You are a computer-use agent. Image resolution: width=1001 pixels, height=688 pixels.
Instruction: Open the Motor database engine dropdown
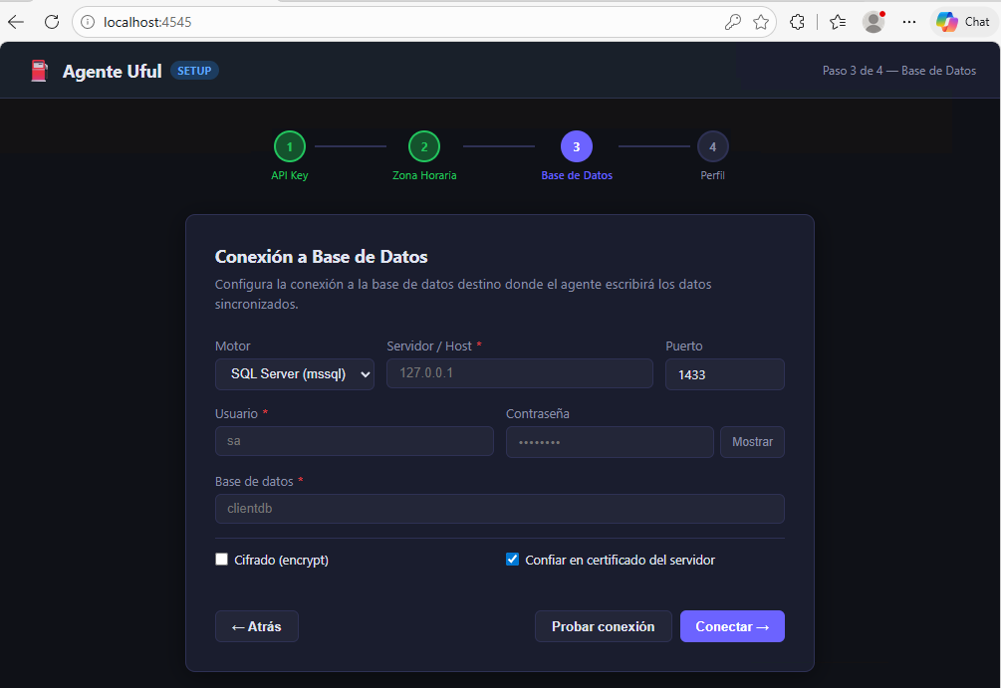(x=294, y=373)
